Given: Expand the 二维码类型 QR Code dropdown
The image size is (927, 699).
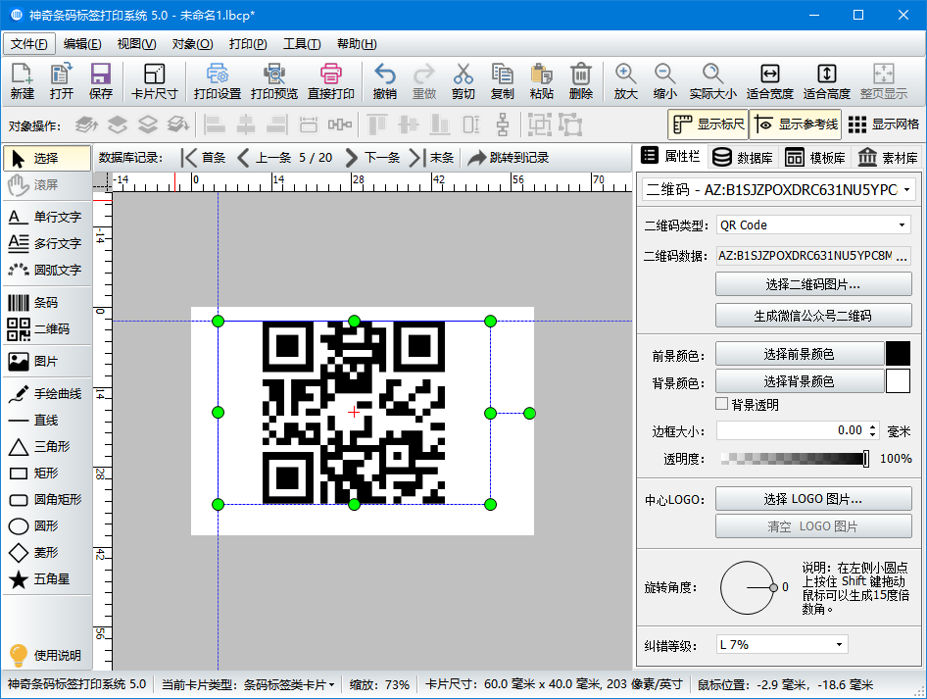Looking at the screenshot, I should click(x=902, y=225).
